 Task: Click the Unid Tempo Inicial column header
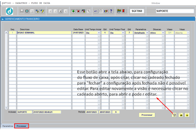click(x=93, y=29)
